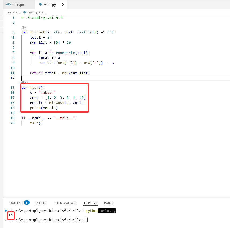Viewport: 230px width, 228px height.
Task: Switch to the OUTPUT panel tab
Action: [x=41, y=203]
